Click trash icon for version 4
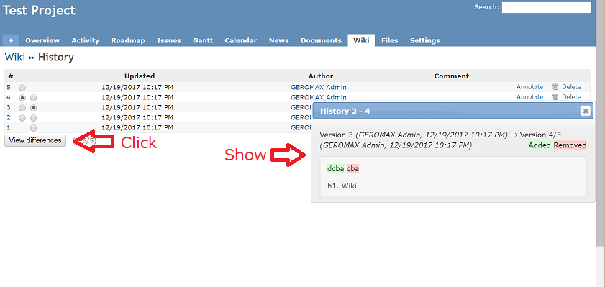 click(555, 97)
